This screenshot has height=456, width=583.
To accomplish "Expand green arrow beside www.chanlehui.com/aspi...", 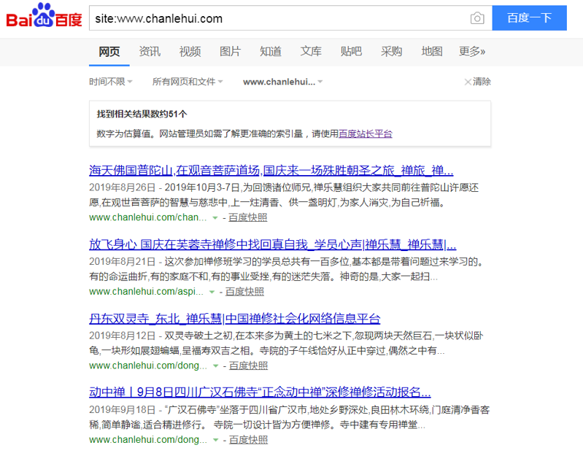I will tap(212, 292).
